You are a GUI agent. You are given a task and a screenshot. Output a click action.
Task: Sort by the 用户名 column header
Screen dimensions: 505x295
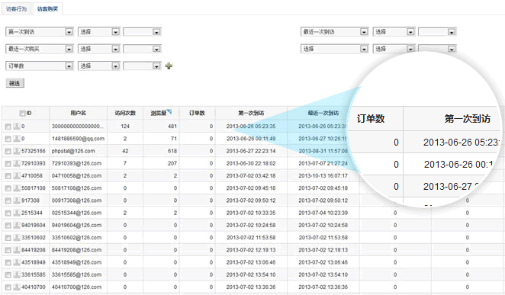tap(79, 114)
